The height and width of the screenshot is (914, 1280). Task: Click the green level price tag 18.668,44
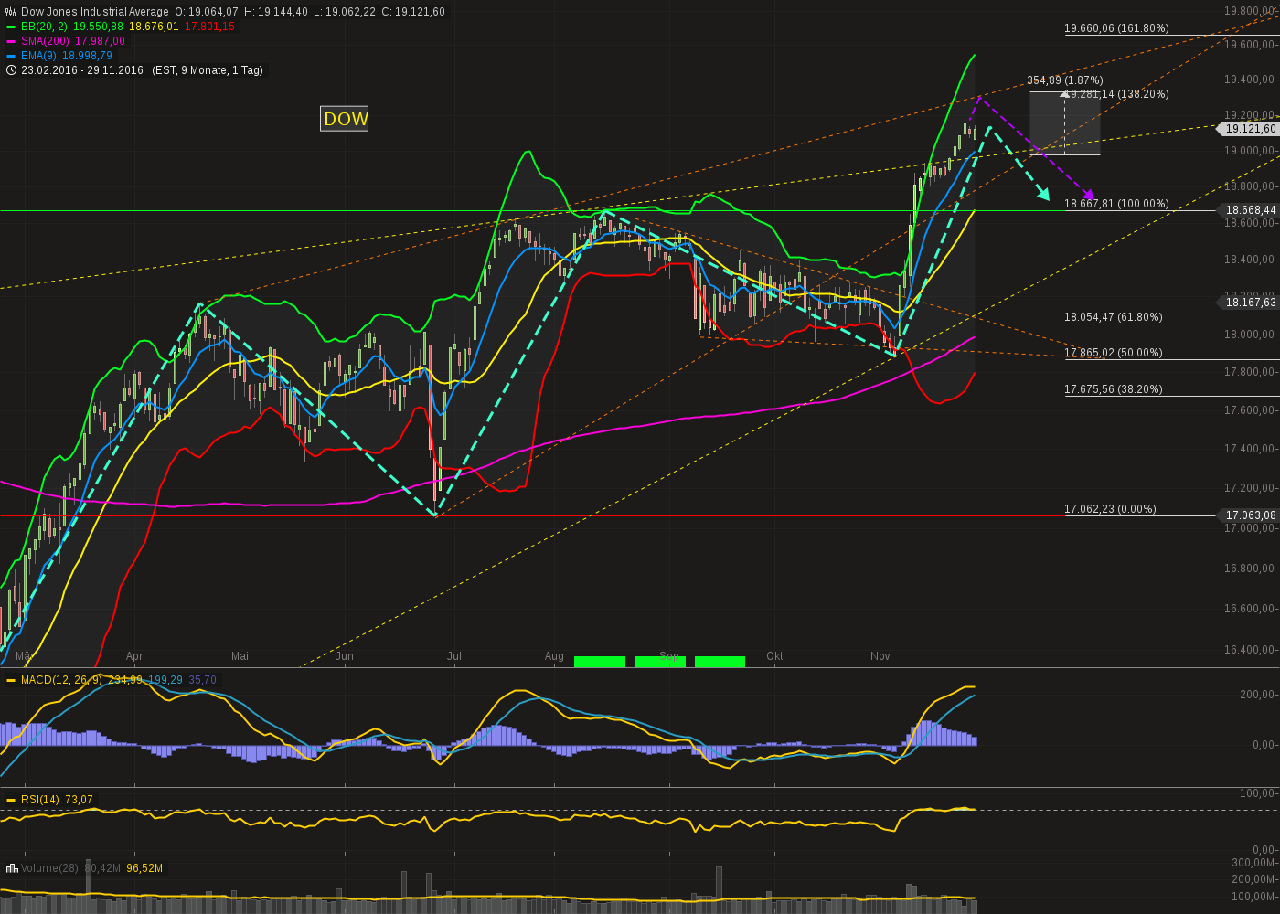[1250, 210]
